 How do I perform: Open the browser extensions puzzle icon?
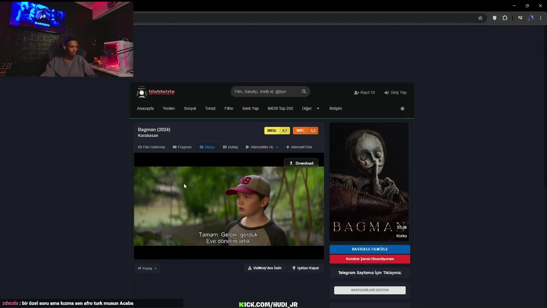[505, 18]
